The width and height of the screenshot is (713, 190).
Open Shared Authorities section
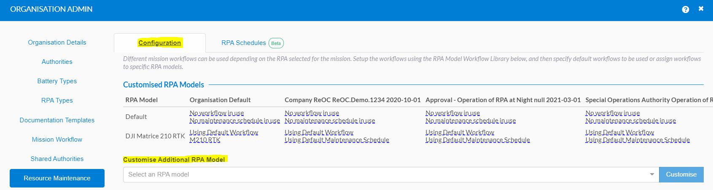click(57, 159)
